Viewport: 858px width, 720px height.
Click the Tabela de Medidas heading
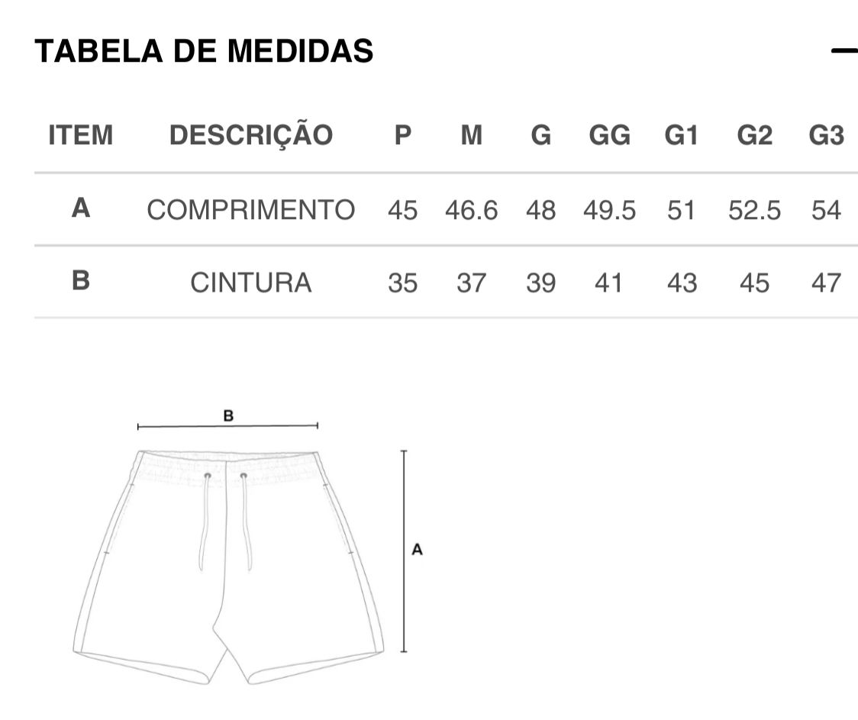click(204, 51)
